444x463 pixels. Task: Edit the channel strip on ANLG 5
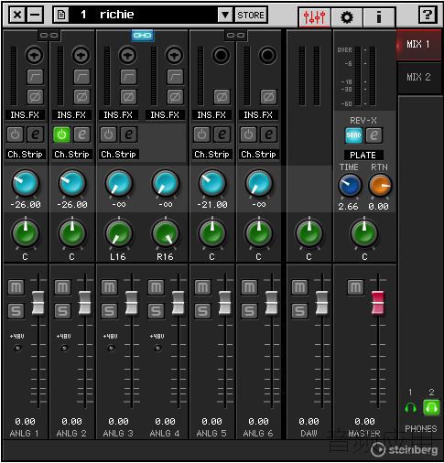(222, 135)
